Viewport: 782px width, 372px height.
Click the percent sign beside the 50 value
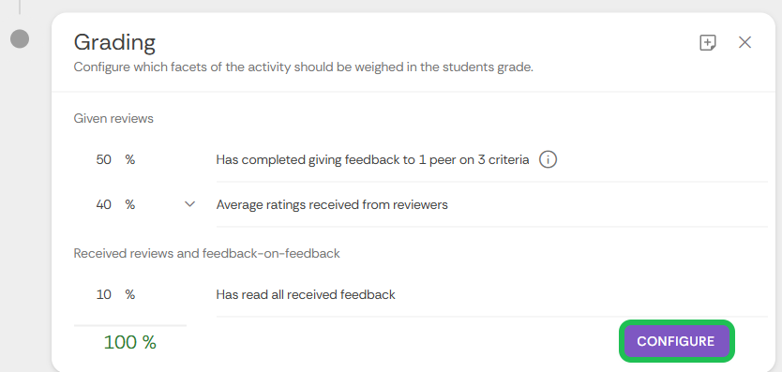[130, 159]
